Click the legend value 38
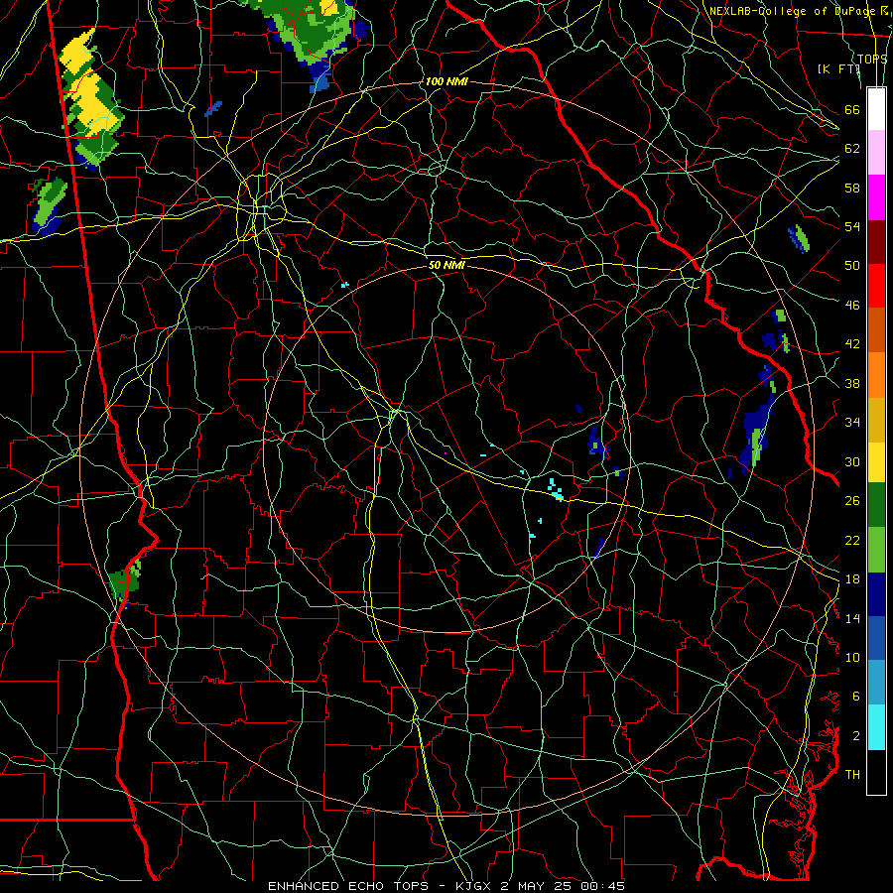Screen dimensions: 893x893 852,383
